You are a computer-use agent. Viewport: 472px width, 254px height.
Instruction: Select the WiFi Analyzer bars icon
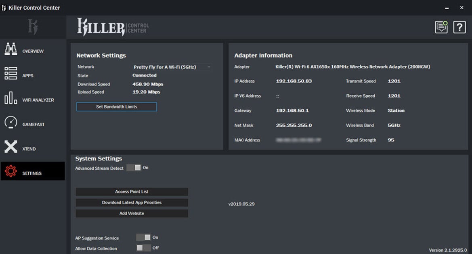11,98
